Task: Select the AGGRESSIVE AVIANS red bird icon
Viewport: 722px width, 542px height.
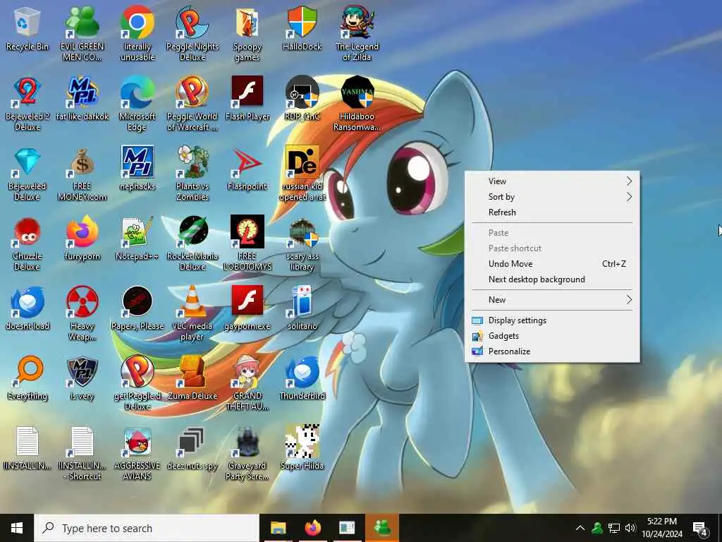Action: pos(137,454)
